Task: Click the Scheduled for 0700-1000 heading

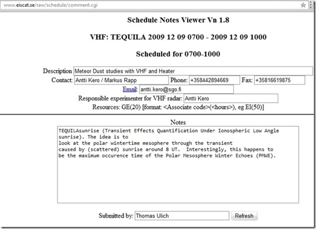Action: (178, 54)
